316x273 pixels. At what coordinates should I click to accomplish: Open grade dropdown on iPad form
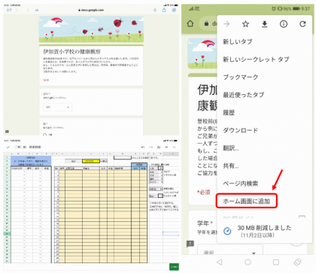click(57, 107)
